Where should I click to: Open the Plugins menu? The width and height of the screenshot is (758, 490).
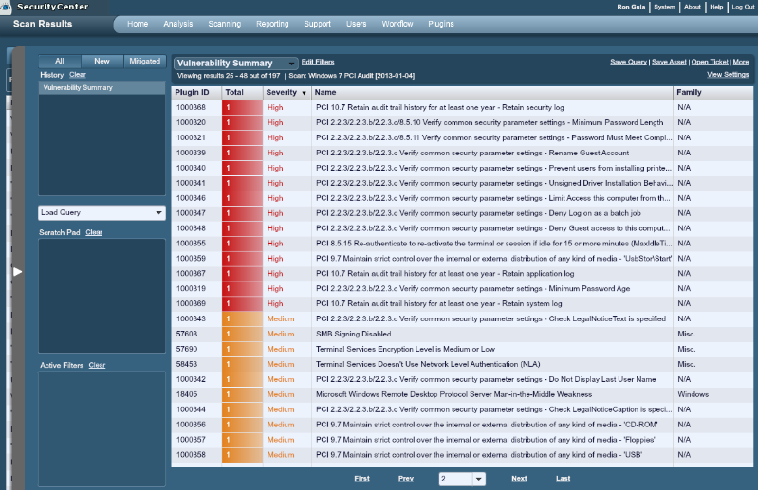pyautogui.click(x=441, y=24)
